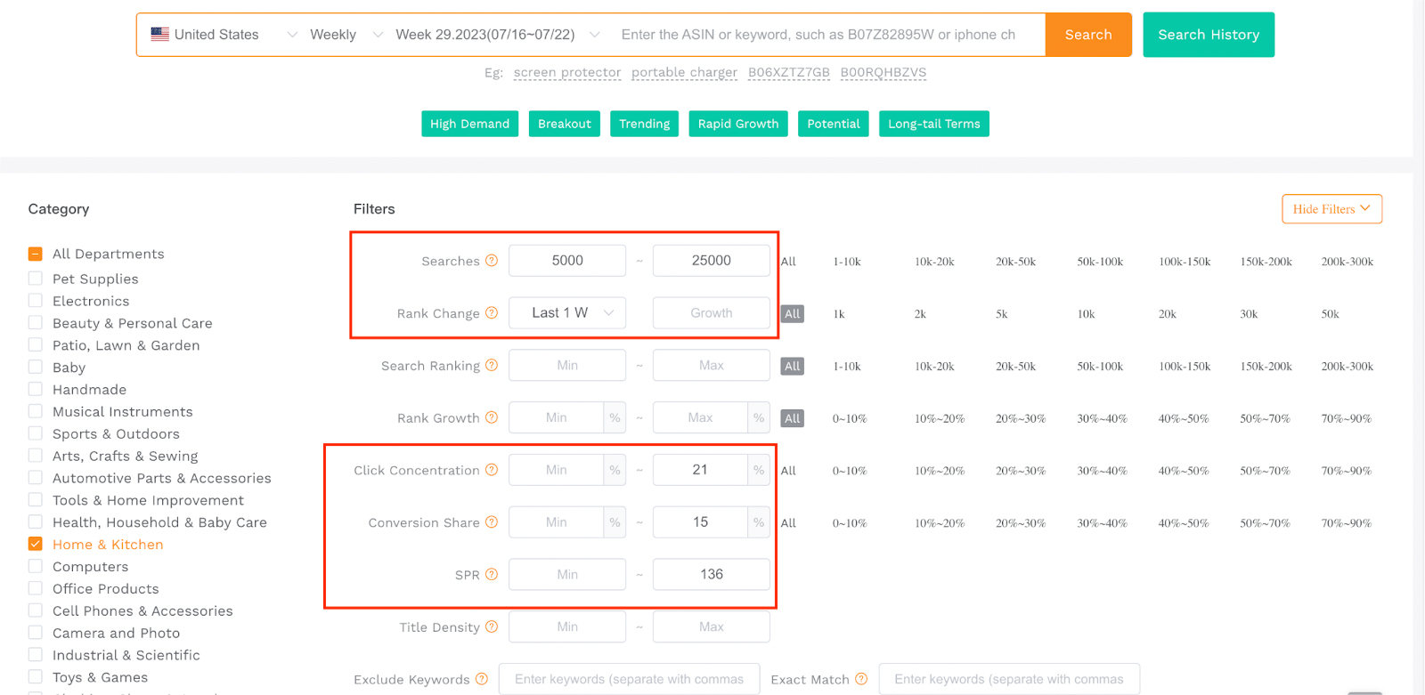
Task: Select the 5k Rank Change preset
Action: click(1002, 314)
